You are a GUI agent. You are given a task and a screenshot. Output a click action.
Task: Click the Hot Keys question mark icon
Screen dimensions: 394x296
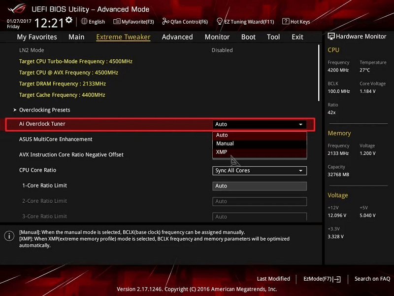[286, 21]
